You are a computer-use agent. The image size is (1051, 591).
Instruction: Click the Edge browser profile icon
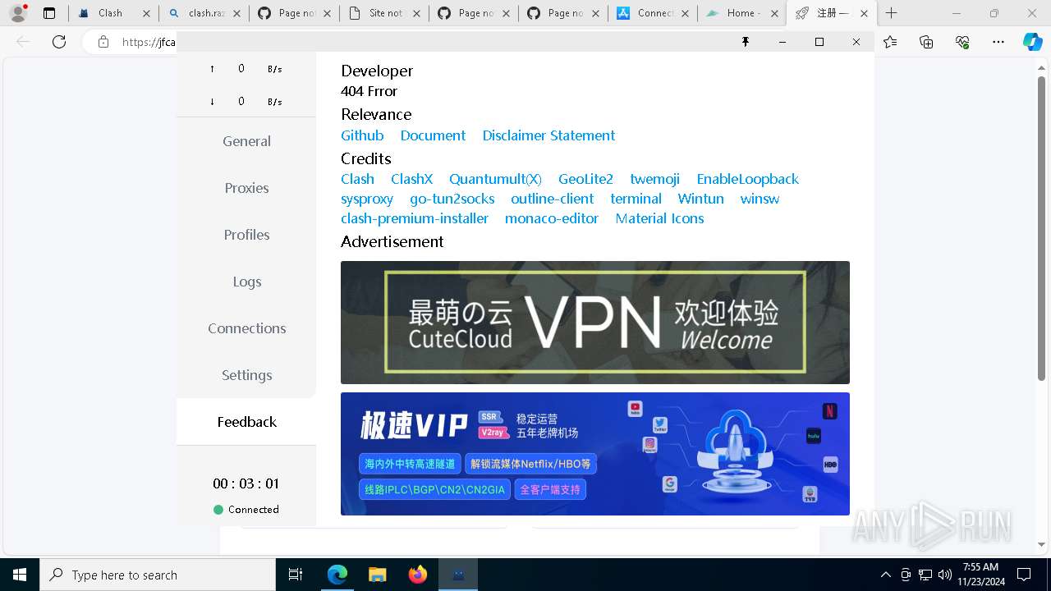coord(18,13)
